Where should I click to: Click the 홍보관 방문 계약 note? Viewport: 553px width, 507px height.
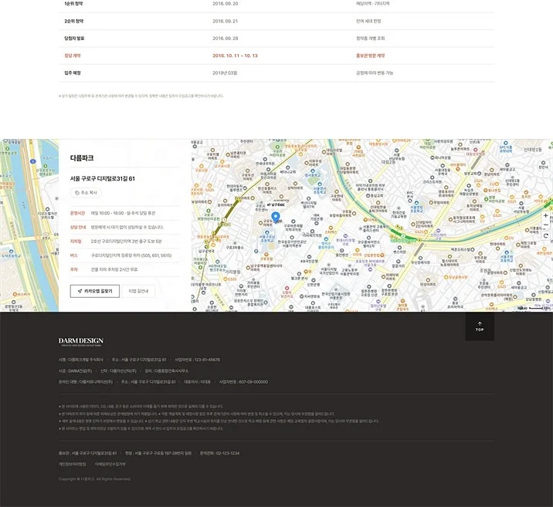pos(370,56)
